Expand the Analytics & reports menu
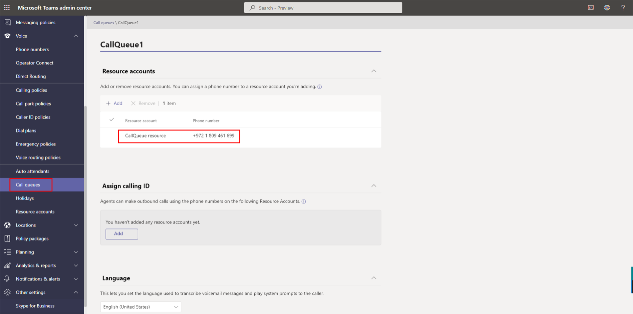Image resolution: width=633 pixels, height=314 pixels. click(x=76, y=265)
